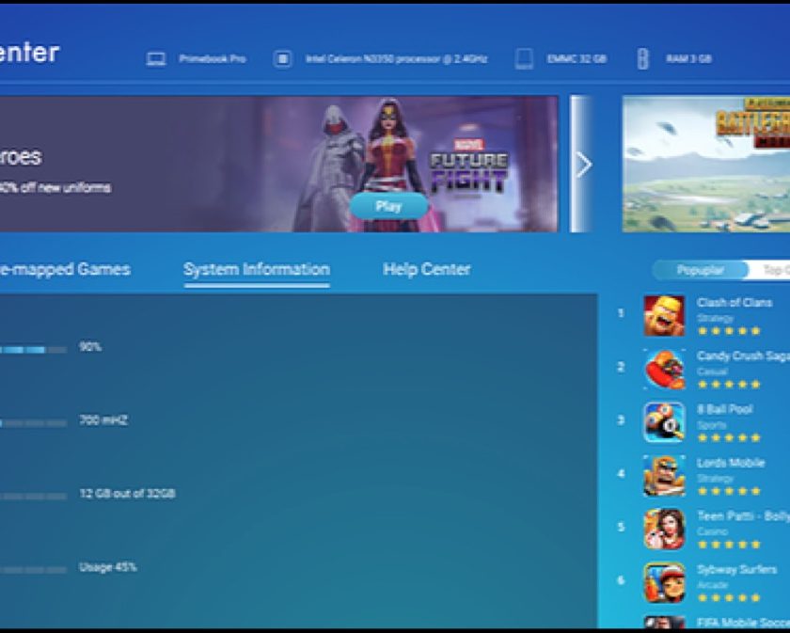Open the Subway Surfers icon
The image size is (790, 633).
coord(663,582)
